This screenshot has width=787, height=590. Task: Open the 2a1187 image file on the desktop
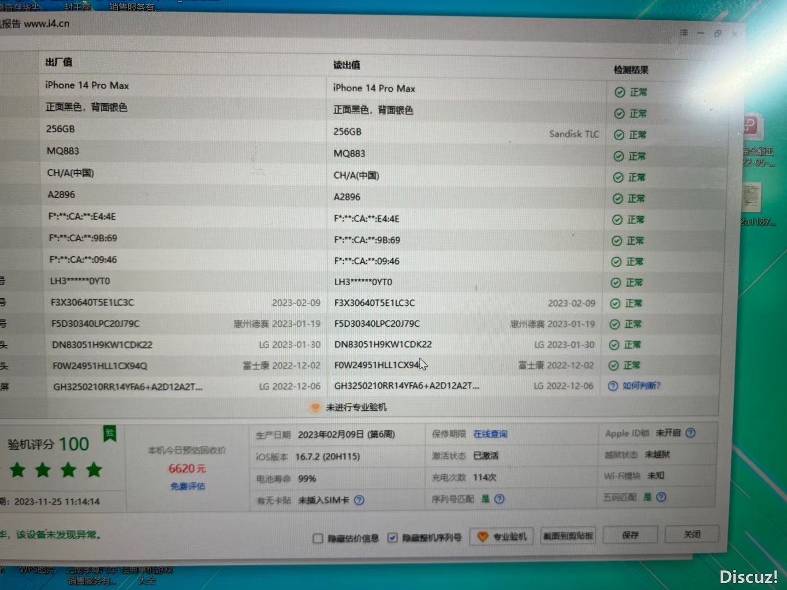[x=751, y=198]
